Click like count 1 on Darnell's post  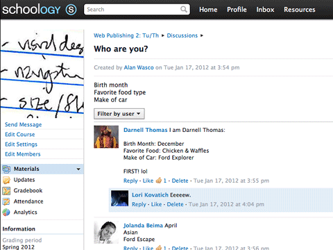pyautogui.click(x=165, y=181)
